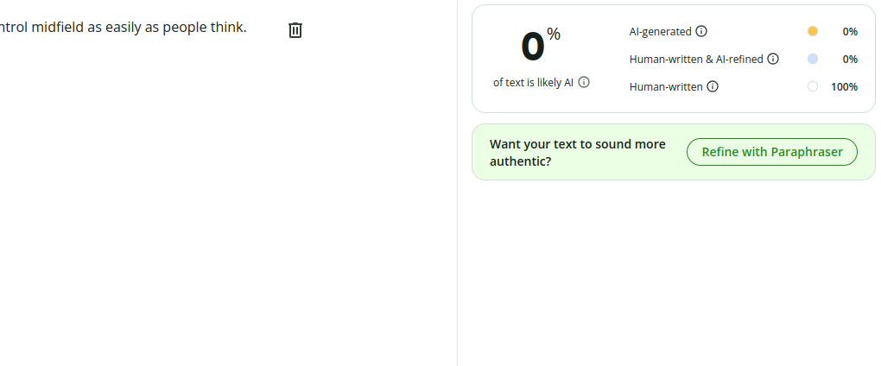The image size is (881, 366).
Task: Click the 100% Human-written value
Action: click(844, 86)
